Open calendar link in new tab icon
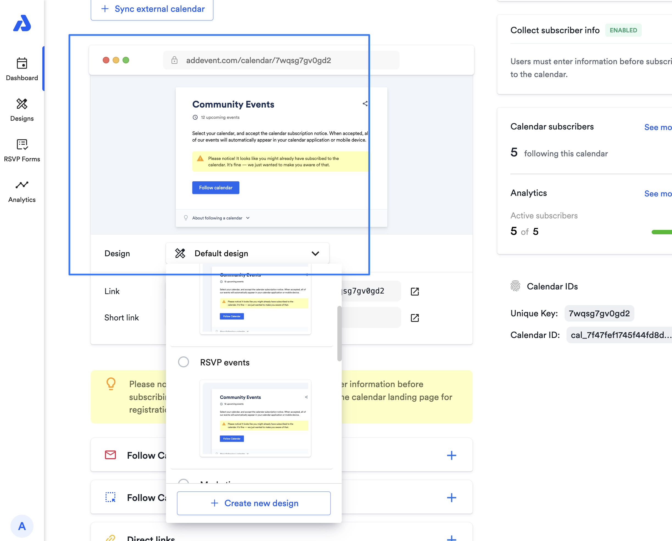This screenshot has width=672, height=541. (x=415, y=291)
